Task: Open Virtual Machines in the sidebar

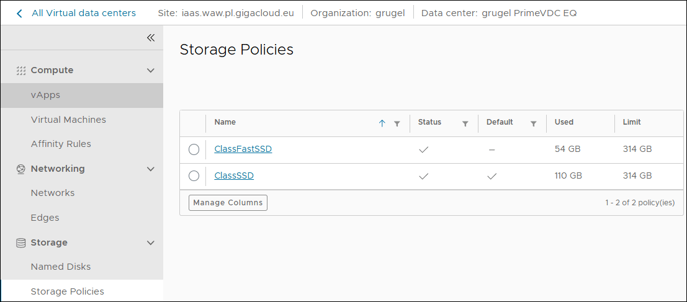Action: (x=68, y=120)
